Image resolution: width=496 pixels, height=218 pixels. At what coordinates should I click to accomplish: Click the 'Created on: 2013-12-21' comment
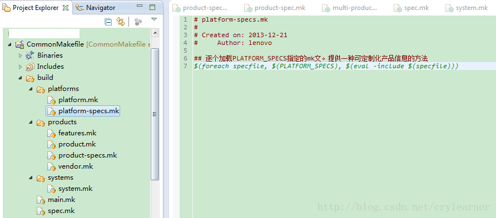coord(241,35)
